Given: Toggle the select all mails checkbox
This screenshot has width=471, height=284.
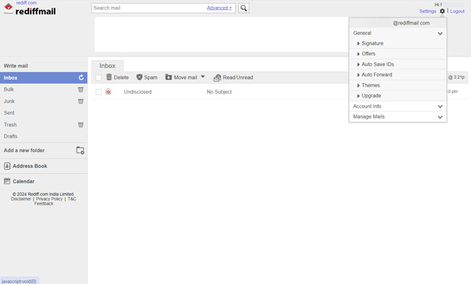Looking at the screenshot, I should [x=98, y=78].
